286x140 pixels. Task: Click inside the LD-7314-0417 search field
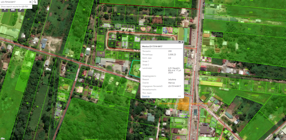(14, 2)
